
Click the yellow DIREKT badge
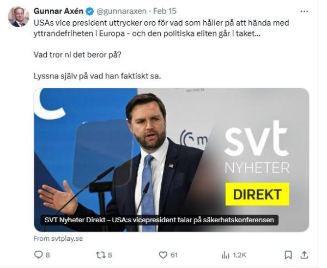coord(257,194)
